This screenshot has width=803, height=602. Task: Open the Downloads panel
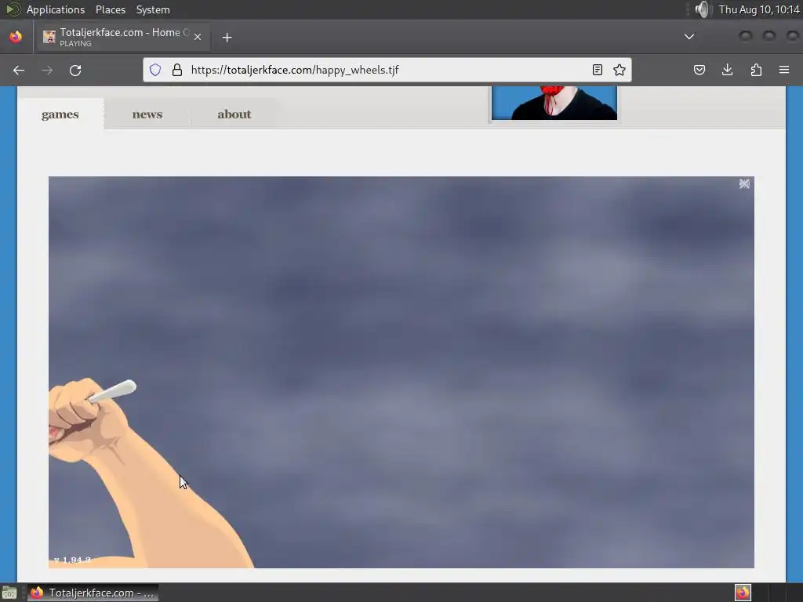point(727,70)
